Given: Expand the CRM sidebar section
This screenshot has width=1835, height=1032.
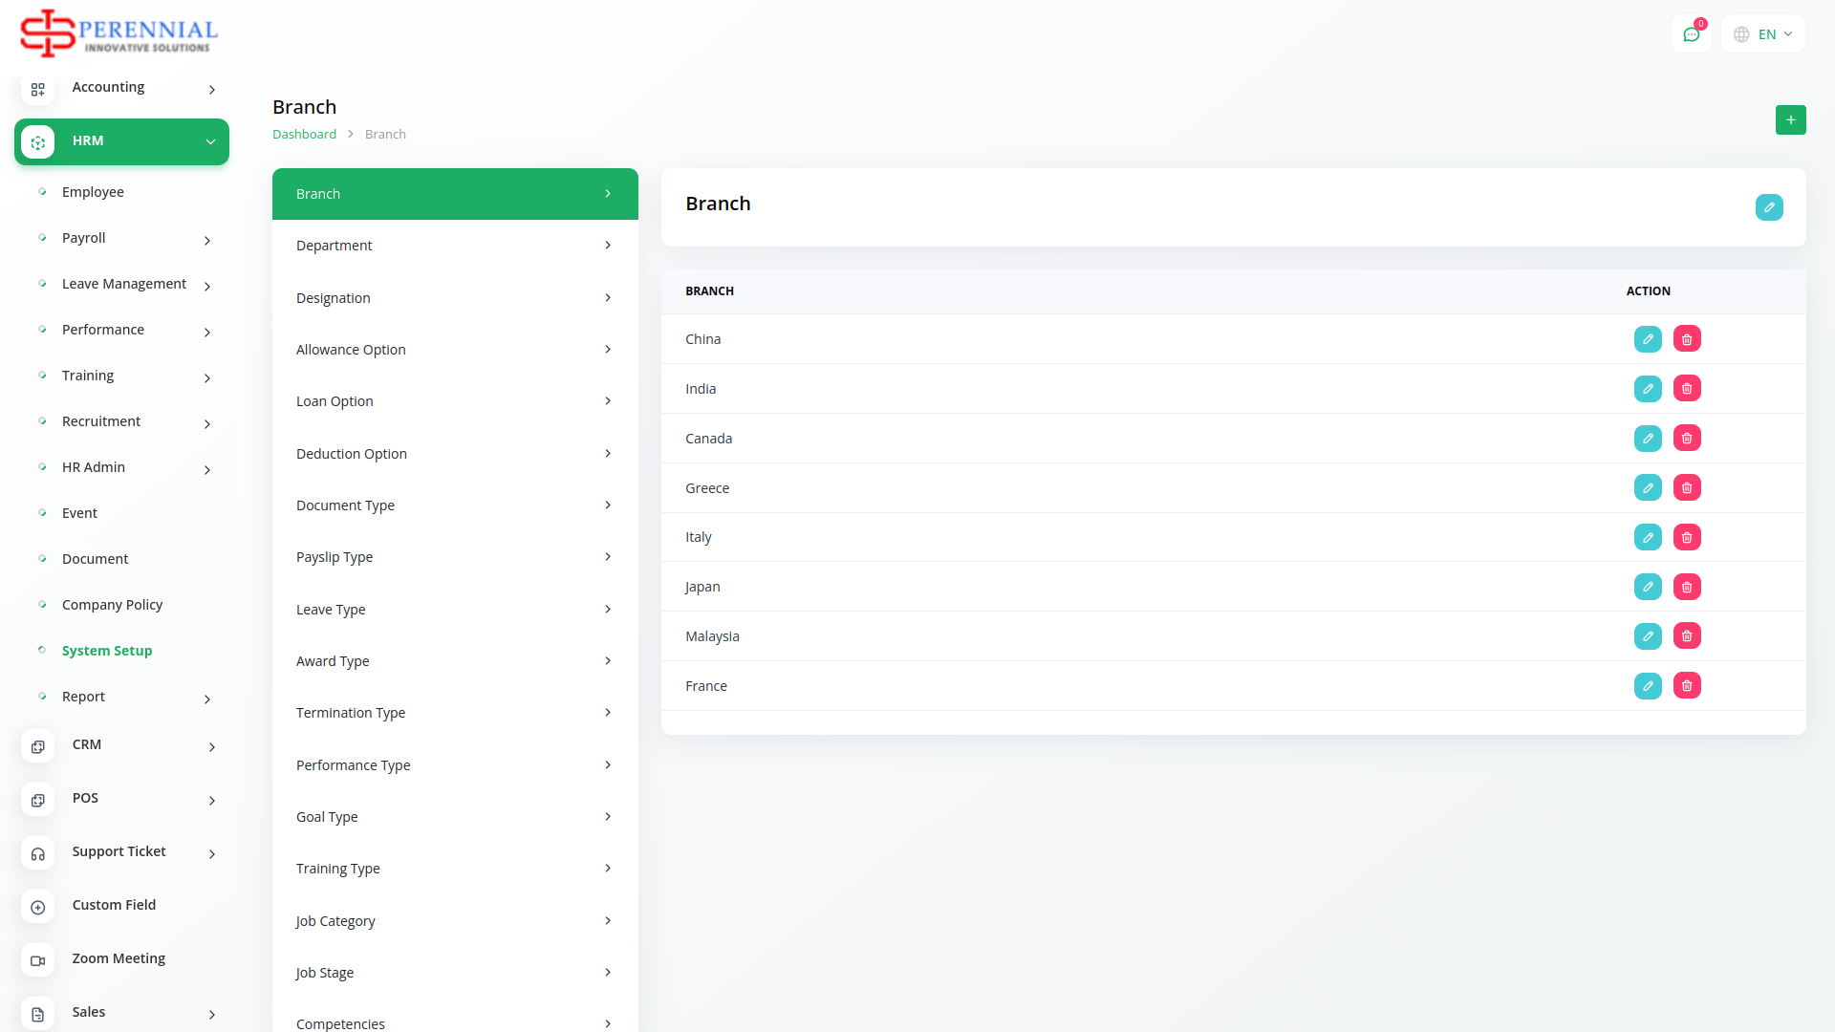Looking at the screenshot, I should [x=119, y=745].
